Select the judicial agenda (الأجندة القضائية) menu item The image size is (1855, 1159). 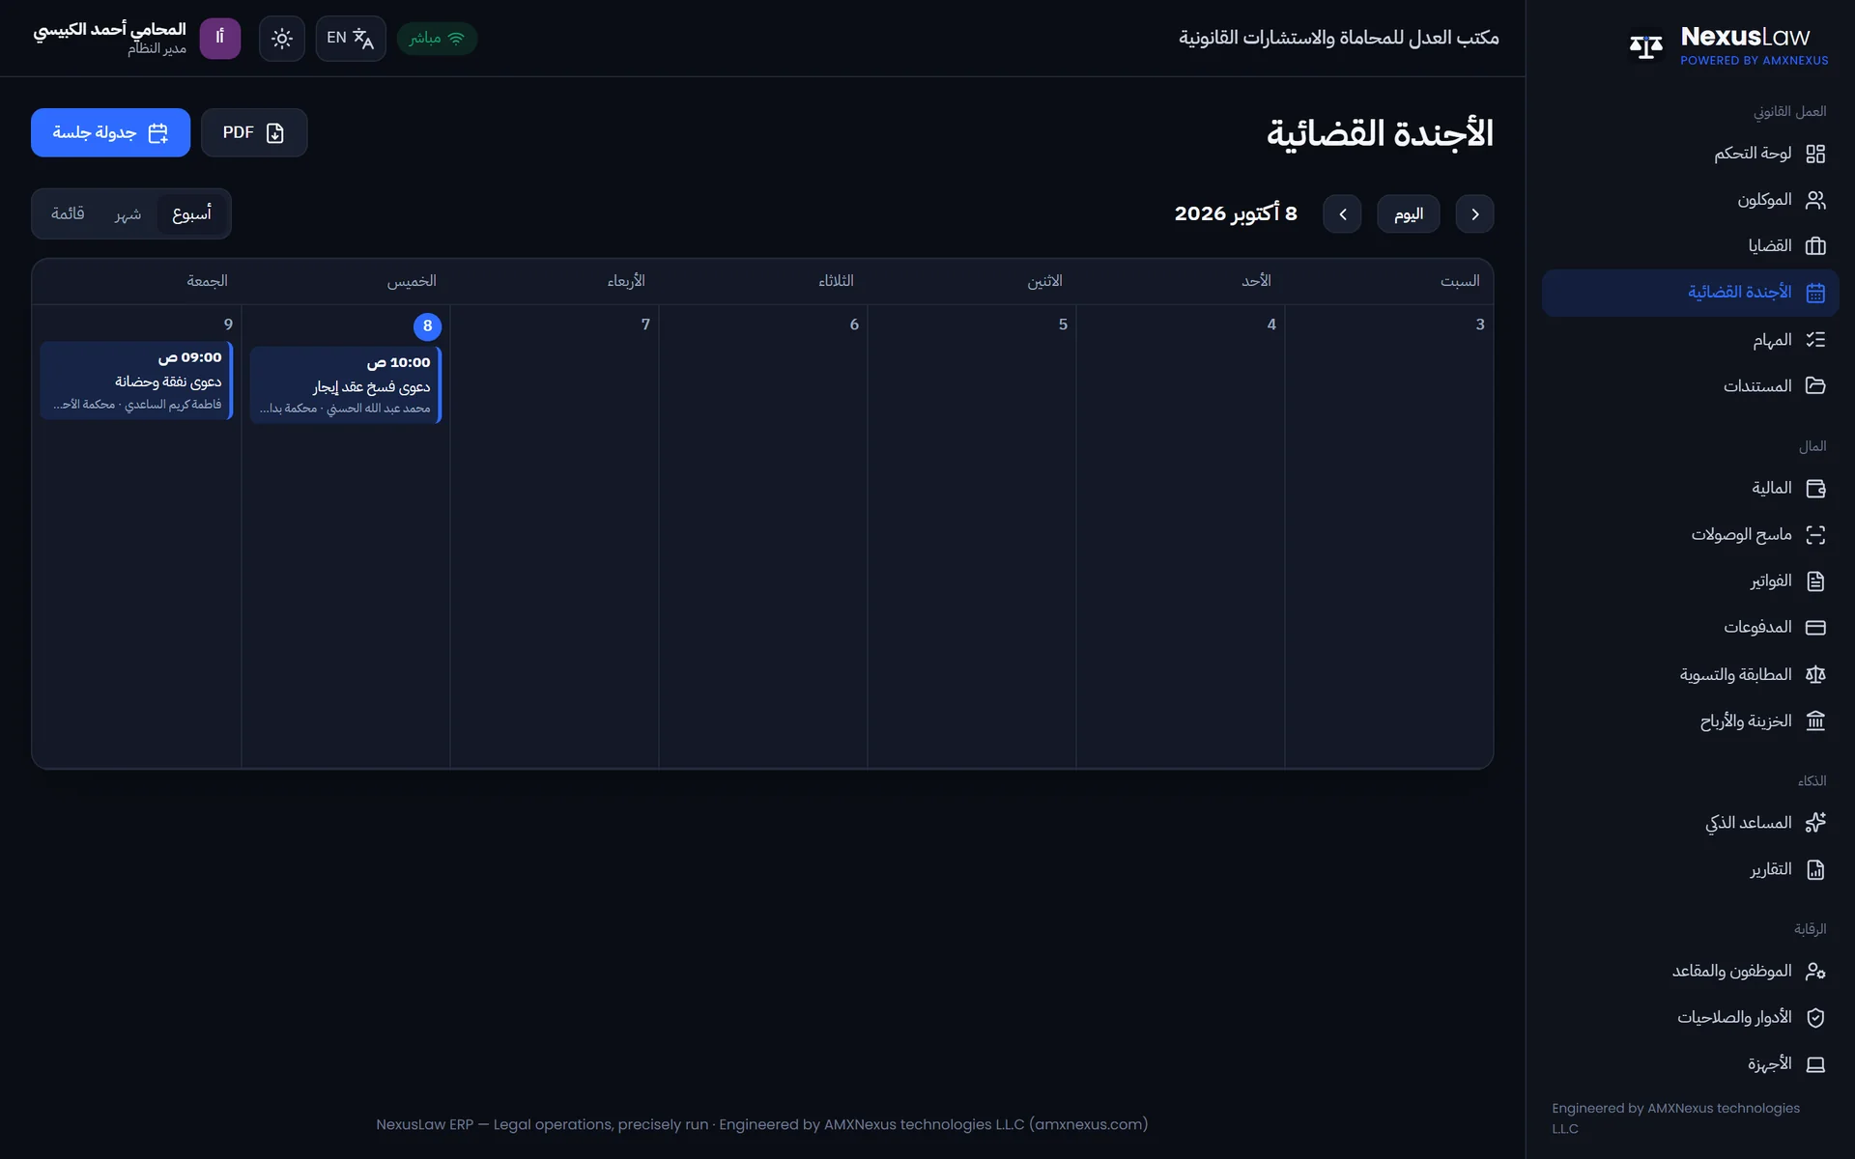point(1690,293)
